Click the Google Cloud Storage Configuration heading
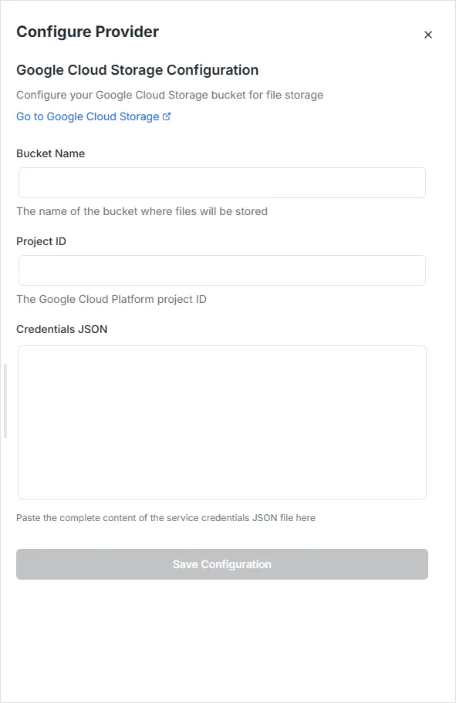This screenshot has width=456, height=703. (x=137, y=70)
